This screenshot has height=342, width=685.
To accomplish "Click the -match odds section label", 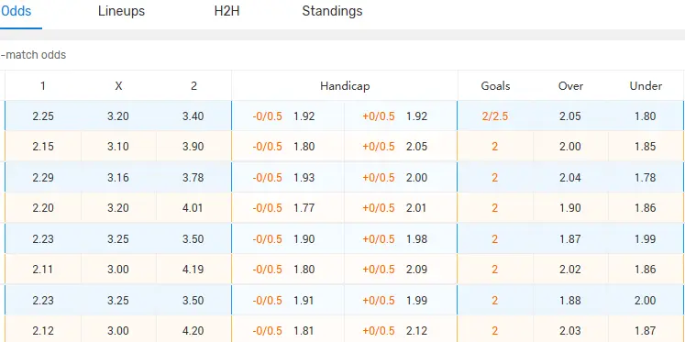I will tap(33, 55).
